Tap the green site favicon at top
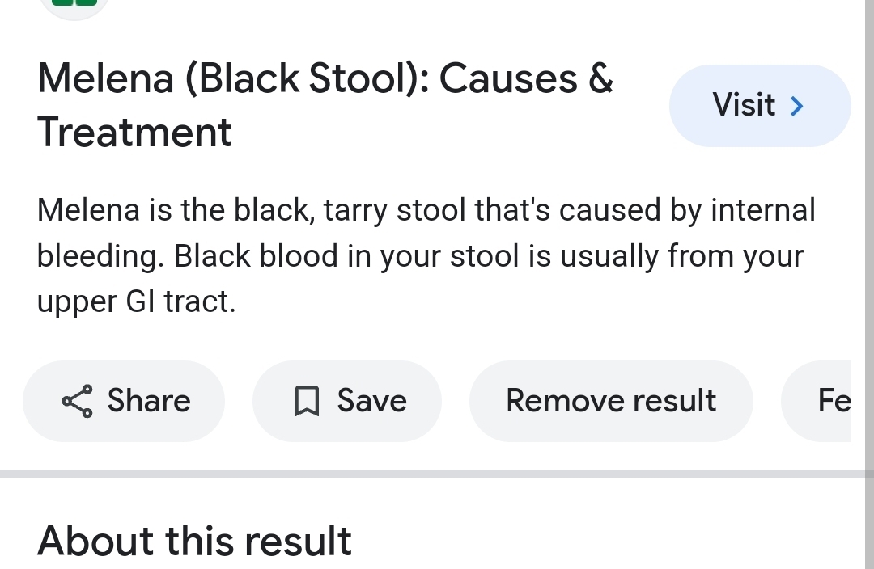Viewport: 874px width, 569px height. coord(74,4)
